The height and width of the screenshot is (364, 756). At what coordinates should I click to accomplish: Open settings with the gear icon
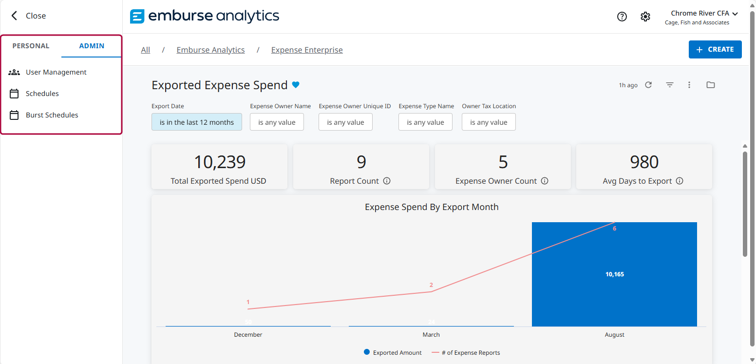click(645, 16)
